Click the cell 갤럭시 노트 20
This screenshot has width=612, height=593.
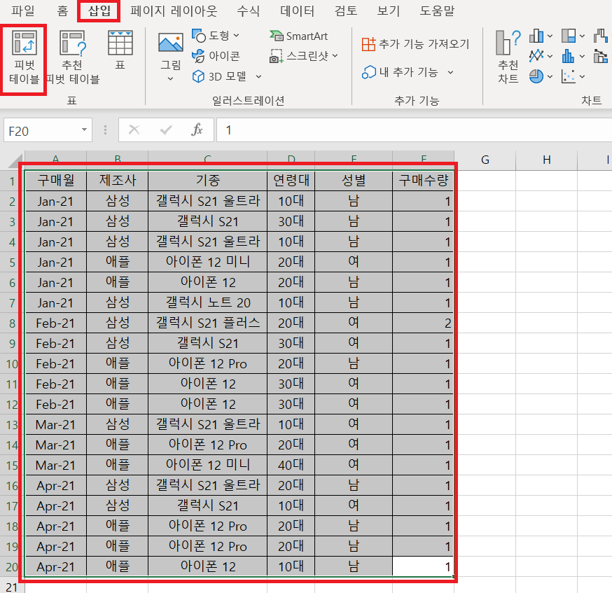(208, 302)
